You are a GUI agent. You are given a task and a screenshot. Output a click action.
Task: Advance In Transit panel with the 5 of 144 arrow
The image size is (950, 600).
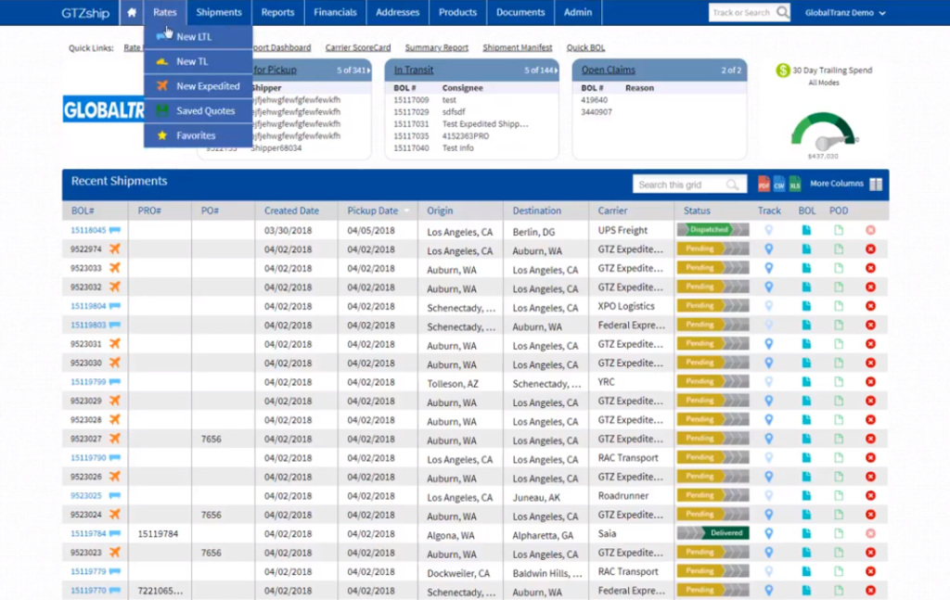557,70
